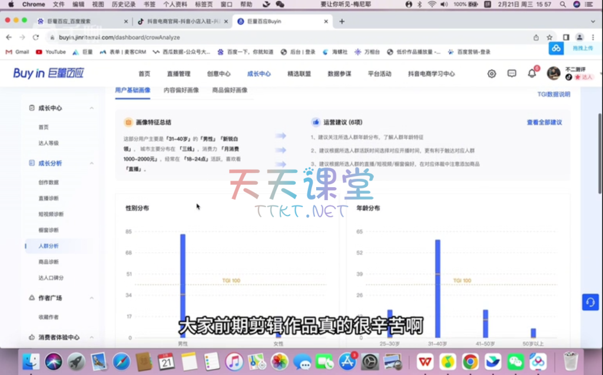The image size is (603, 375).
Task: Bookmark this page with the star icon
Action: point(549,37)
